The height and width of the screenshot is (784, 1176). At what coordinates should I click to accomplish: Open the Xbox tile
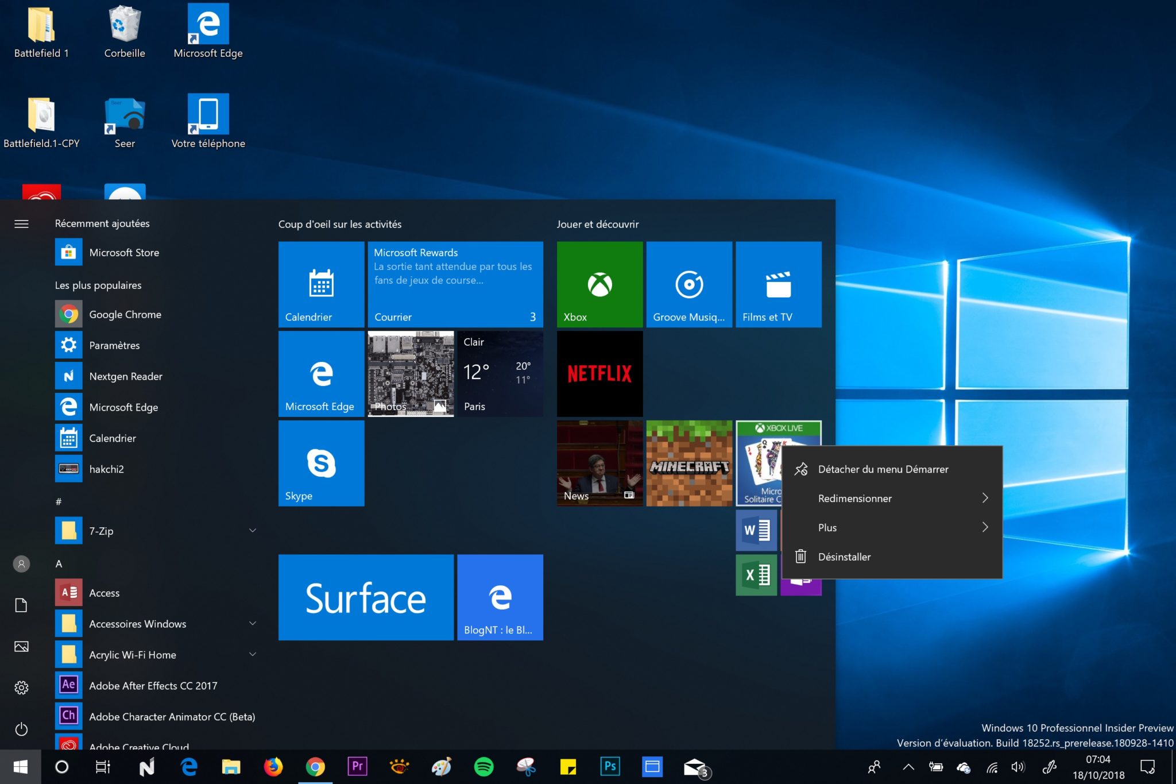(x=599, y=284)
